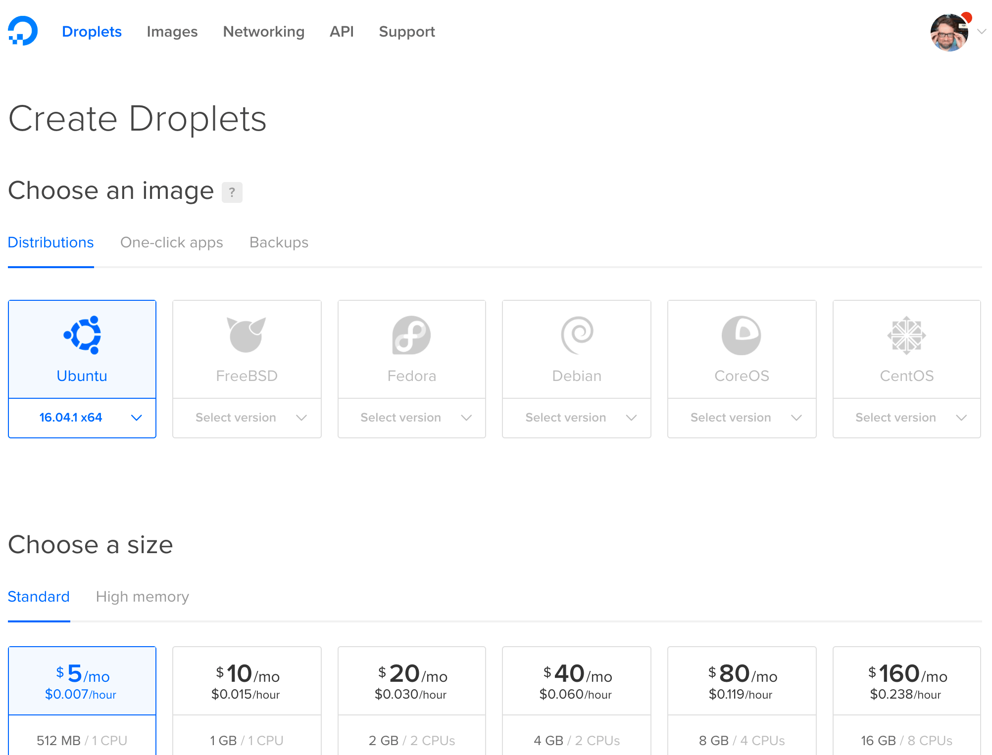Select the $5/mo droplet size
Image resolution: width=992 pixels, height=755 pixels.
click(x=82, y=680)
